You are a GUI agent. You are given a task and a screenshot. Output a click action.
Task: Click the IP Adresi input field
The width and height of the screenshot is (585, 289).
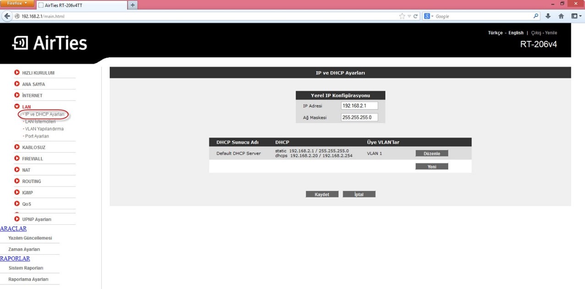coord(359,106)
